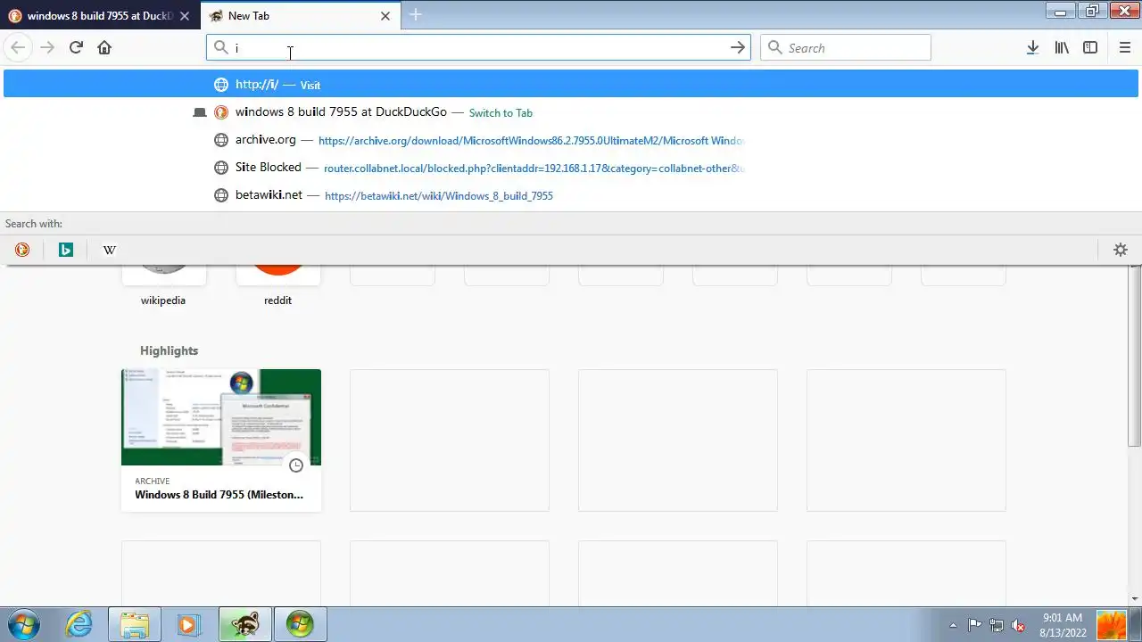Open the wikipedia top site tile
Viewport: 1142px width, 642px height.
163,285
